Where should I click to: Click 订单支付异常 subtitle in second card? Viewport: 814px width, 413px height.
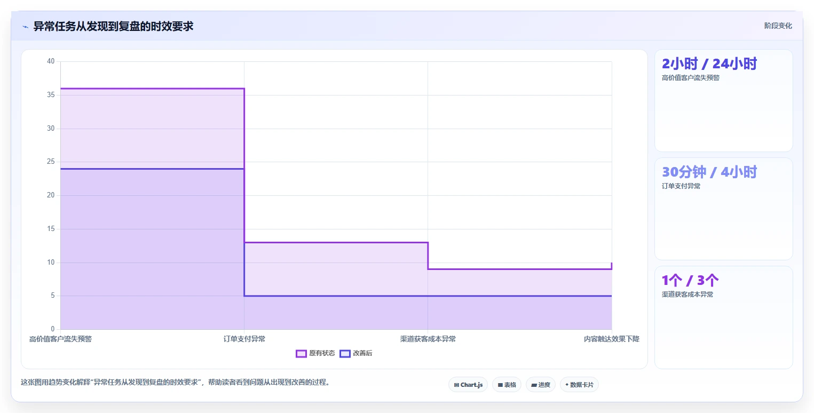coord(681,186)
